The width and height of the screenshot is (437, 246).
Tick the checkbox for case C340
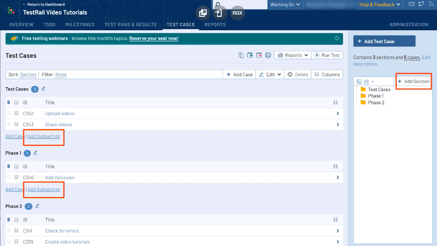[16, 177]
